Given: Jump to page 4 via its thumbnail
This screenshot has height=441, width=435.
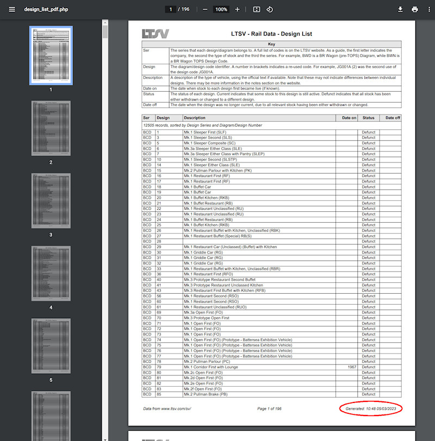Looking at the screenshot, I should [x=50, y=273].
